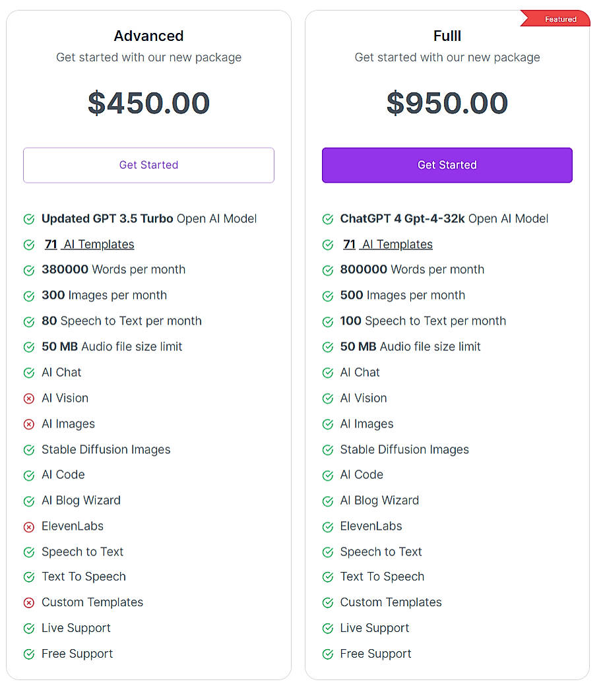The width and height of the screenshot is (603, 692).
Task: Click the Advanced plan title heading
Action: 148,36
